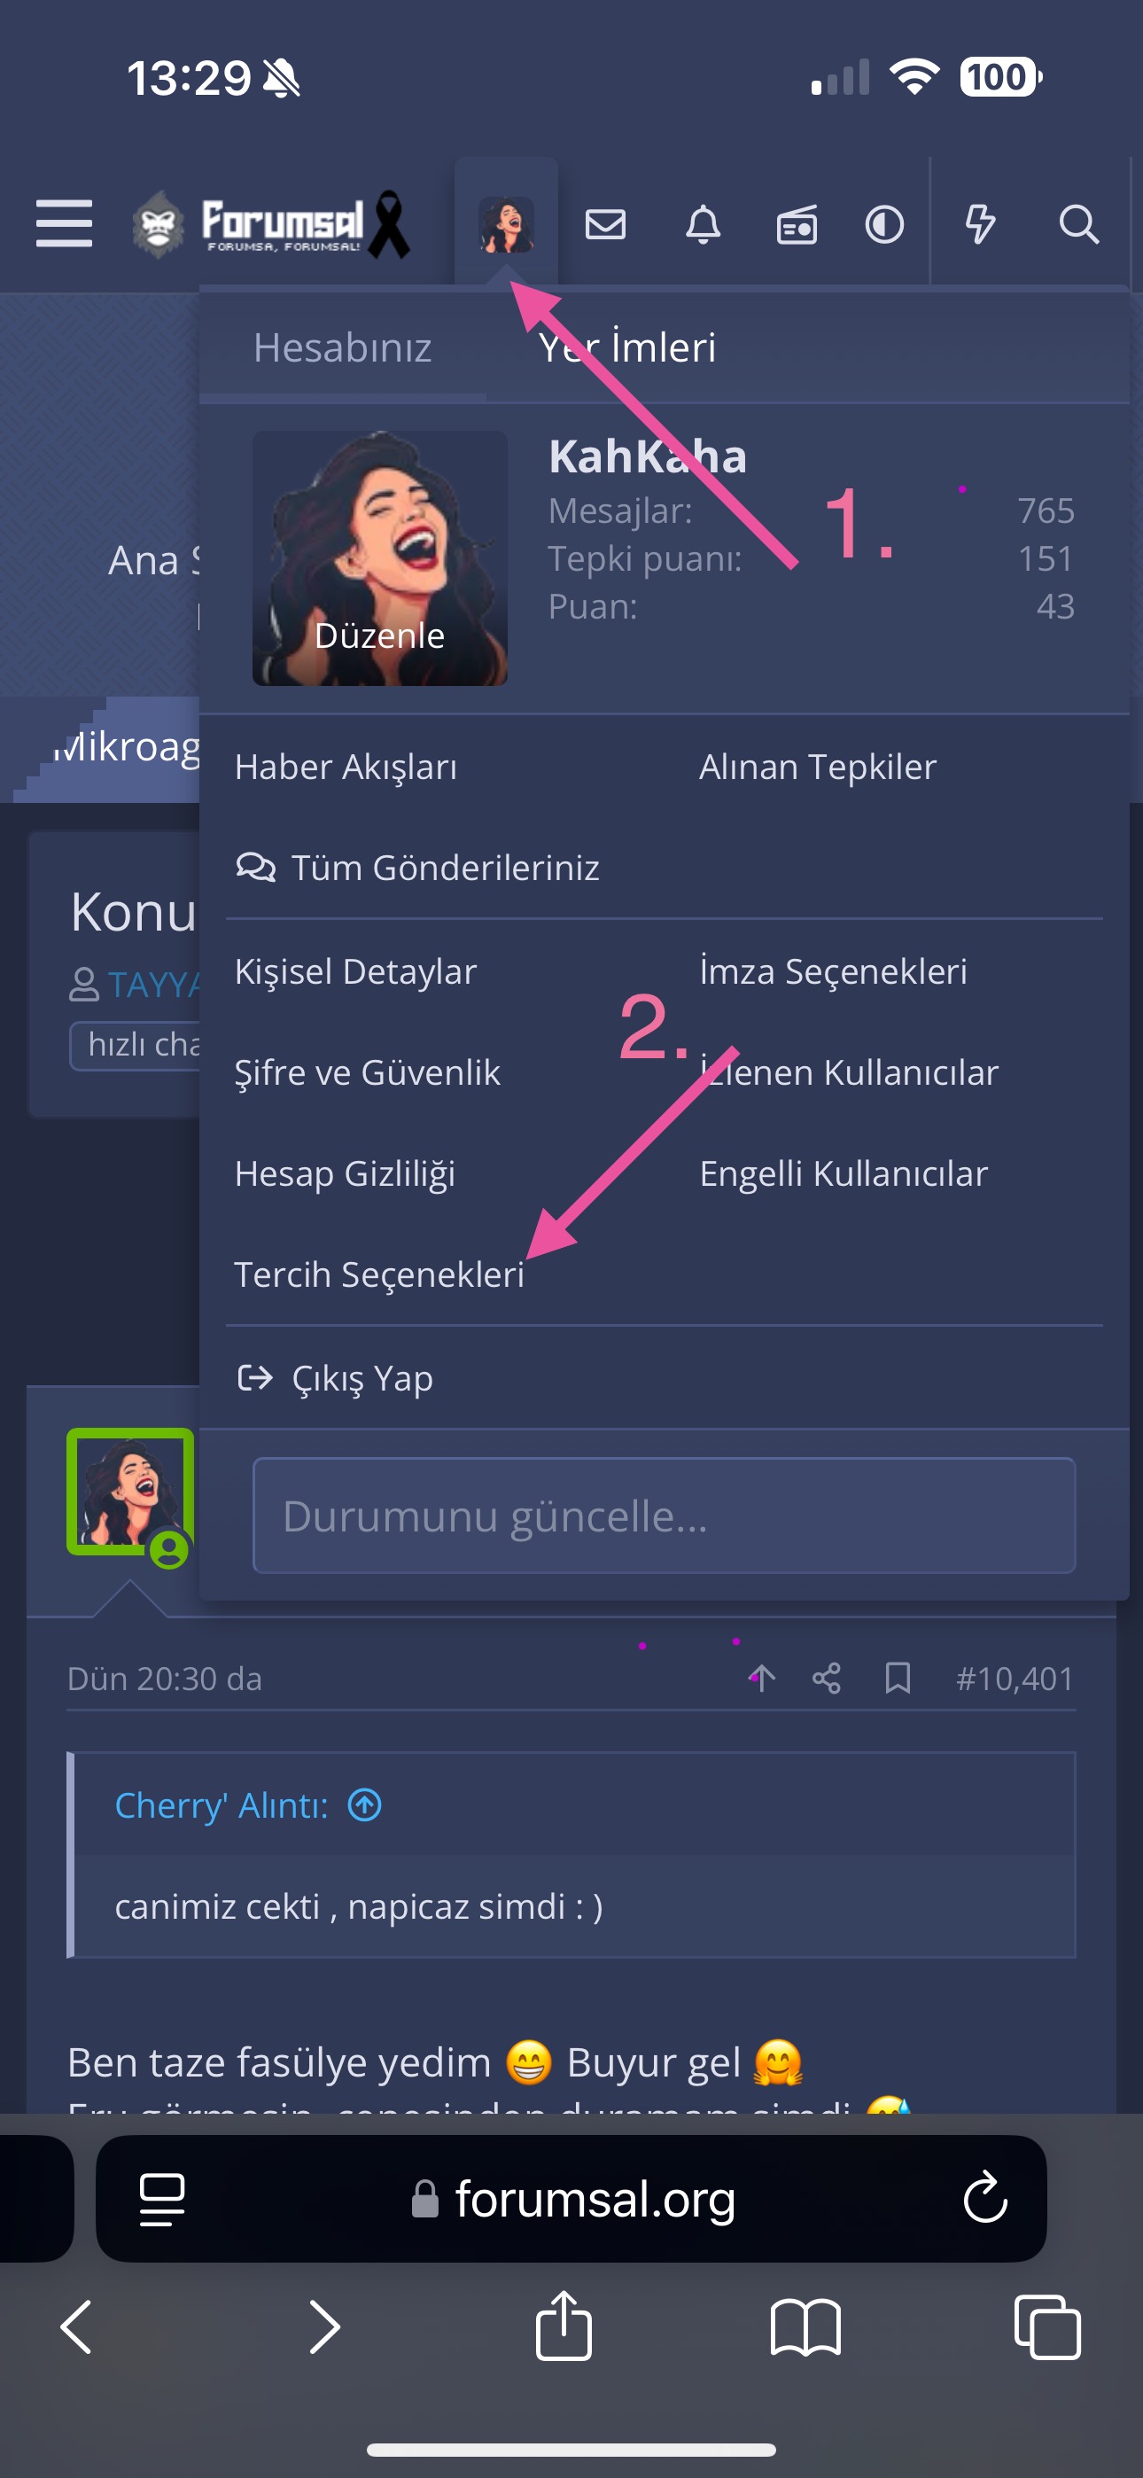This screenshot has width=1143, height=2478.
Task: Open the lightning bolt What's New icon
Action: (x=979, y=223)
